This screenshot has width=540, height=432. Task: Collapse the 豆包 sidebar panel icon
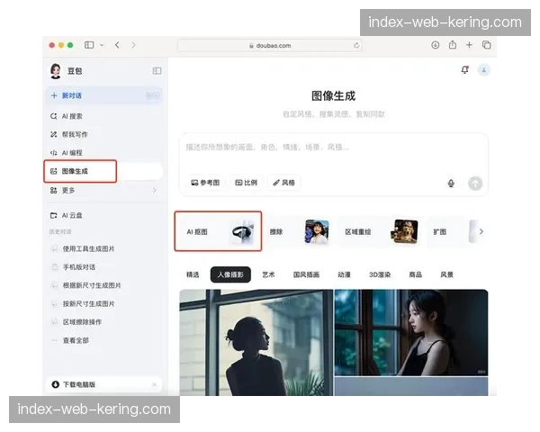(x=157, y=71)
